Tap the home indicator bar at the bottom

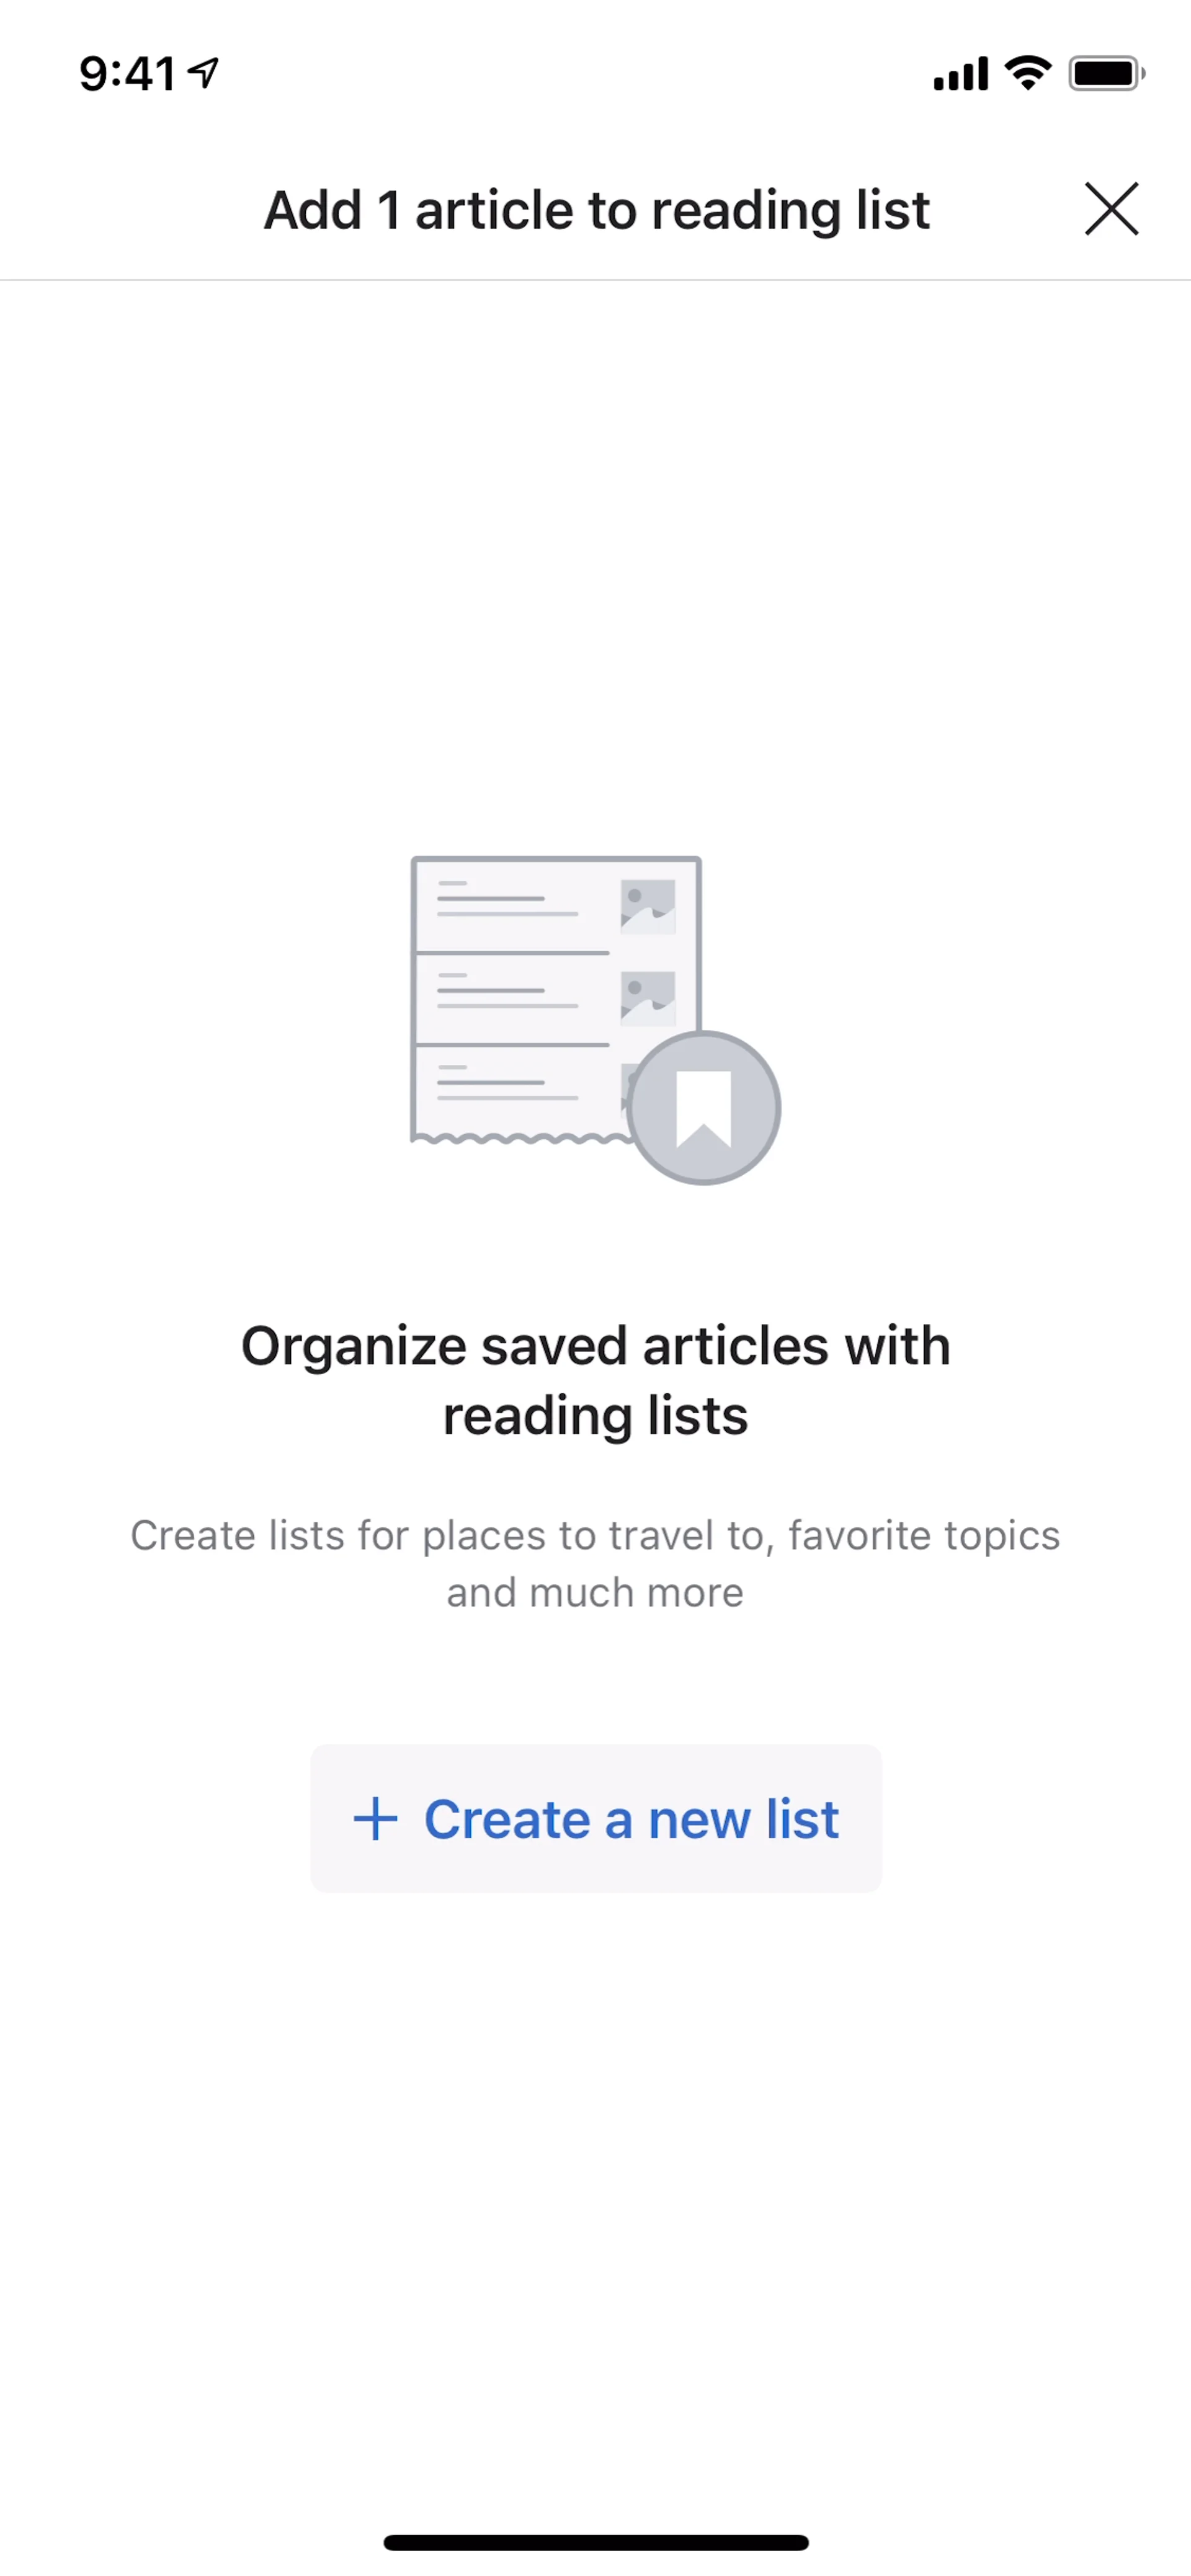[x=596, y=2542]
